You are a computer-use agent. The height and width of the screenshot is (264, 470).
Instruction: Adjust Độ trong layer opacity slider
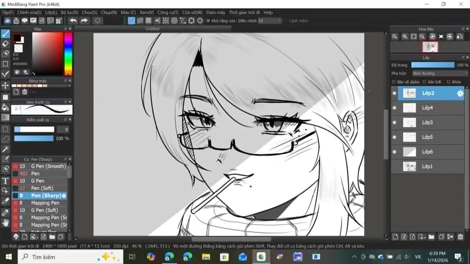click(x=432, y=65)
